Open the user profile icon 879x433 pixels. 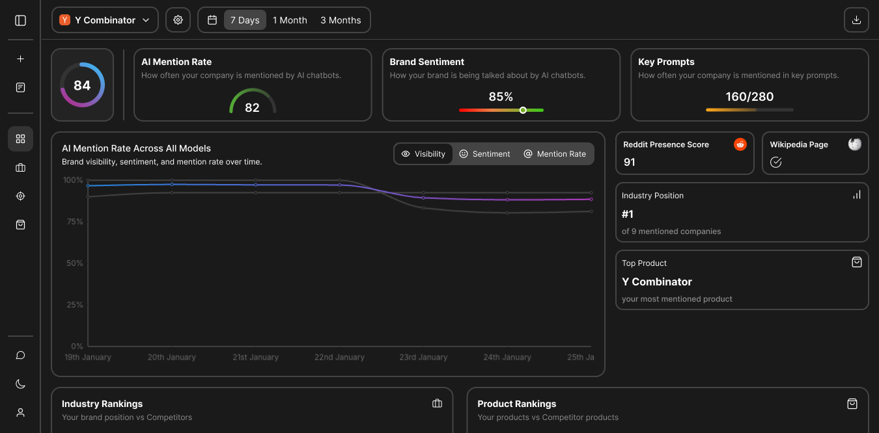click(20, 412)
